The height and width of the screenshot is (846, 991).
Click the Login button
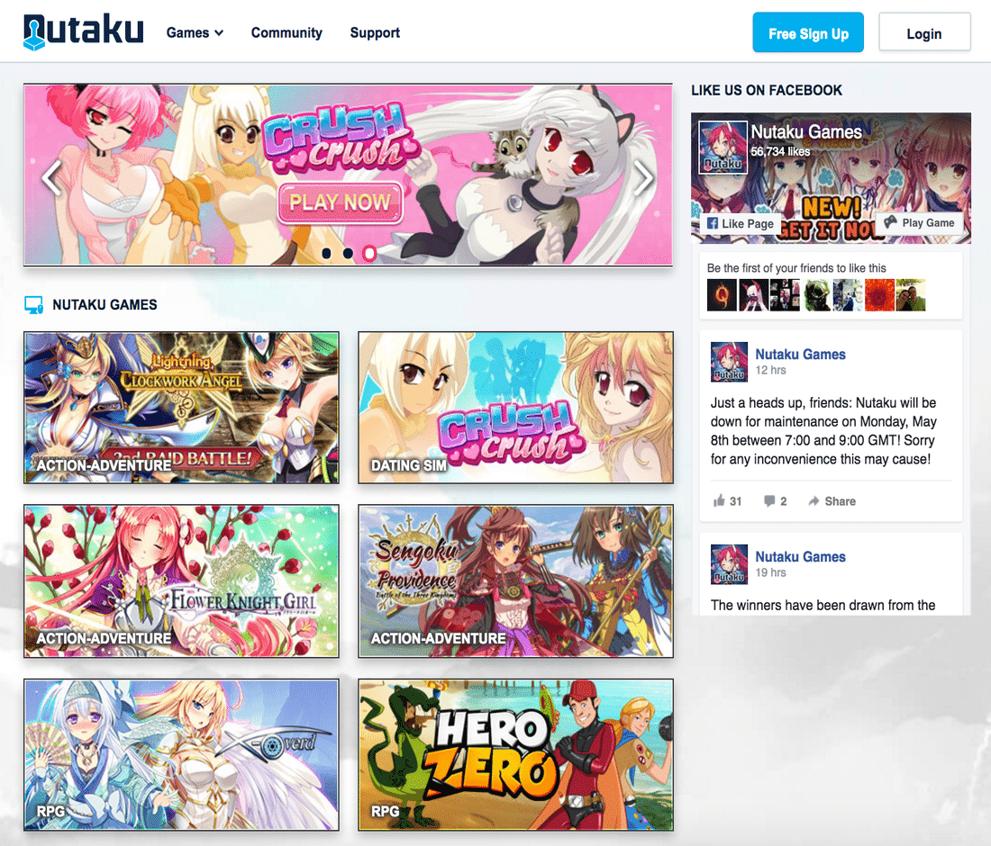coord(924,32)
